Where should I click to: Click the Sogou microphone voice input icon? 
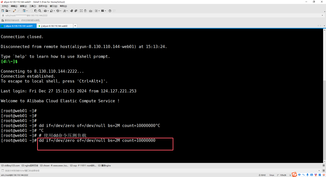[308, 174]
